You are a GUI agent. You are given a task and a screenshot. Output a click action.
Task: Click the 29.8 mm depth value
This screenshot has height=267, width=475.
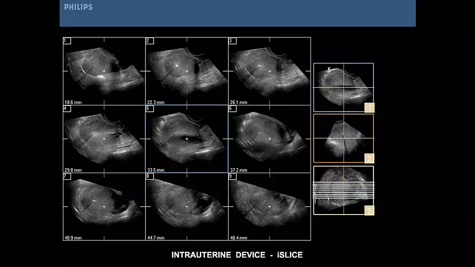point(73,170)
